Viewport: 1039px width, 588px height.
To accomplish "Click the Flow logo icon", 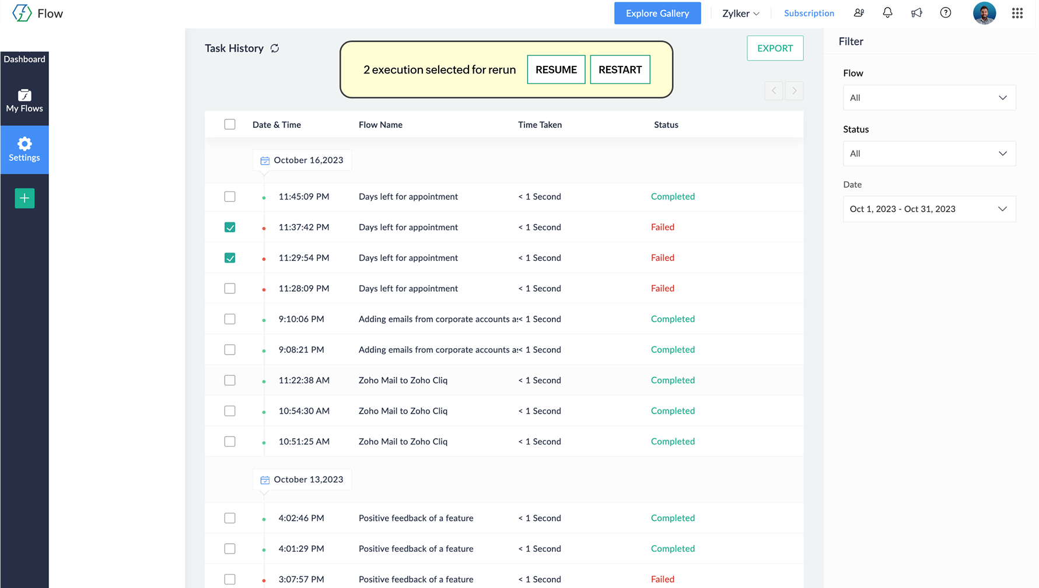I will pyautogui.click(x=22, y=13).
